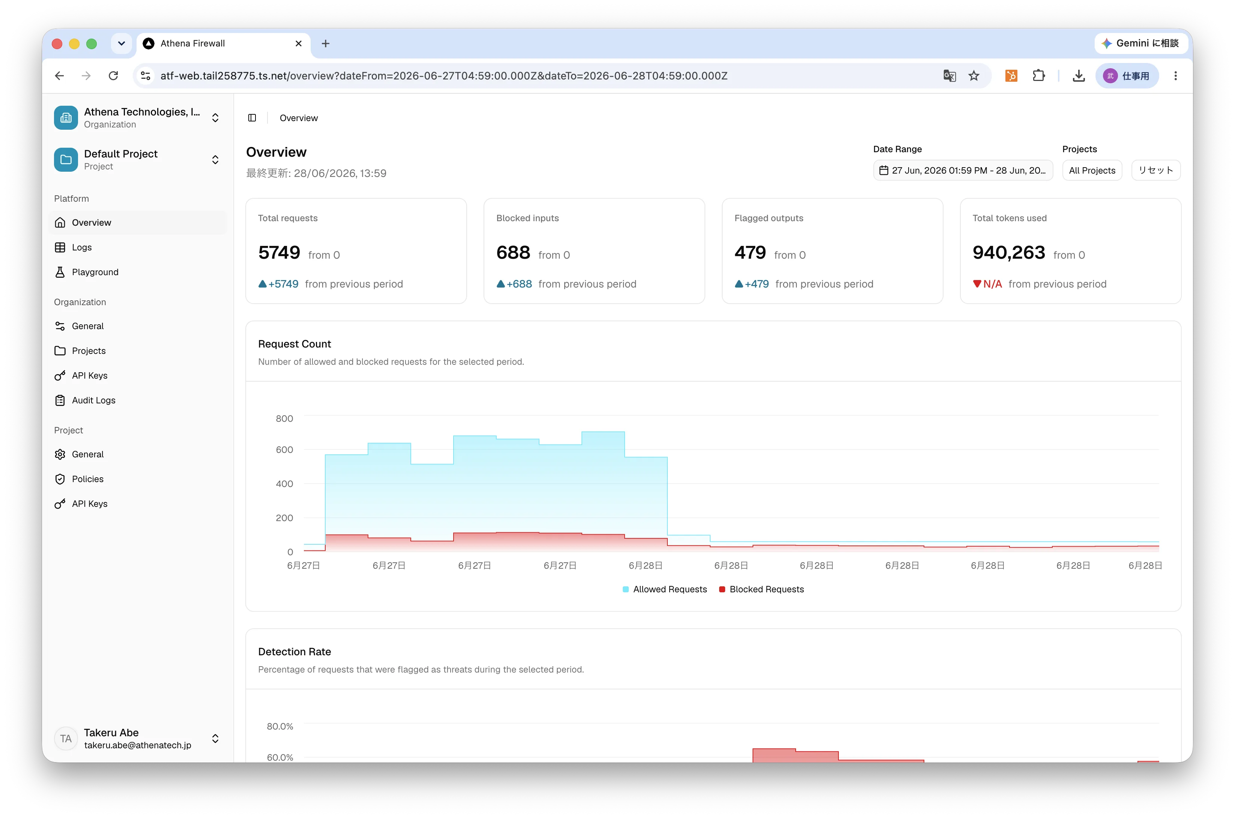This screenshot has height=818, width=1235.
Task: Click the Google Translate icon in address bar
Action: pos(950,76)
